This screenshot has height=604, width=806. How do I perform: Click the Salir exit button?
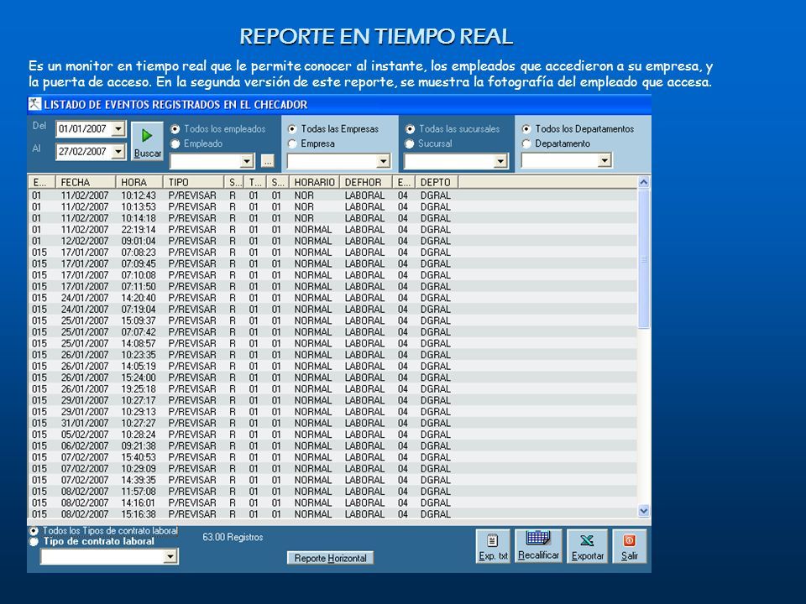[x=629, y=546]
